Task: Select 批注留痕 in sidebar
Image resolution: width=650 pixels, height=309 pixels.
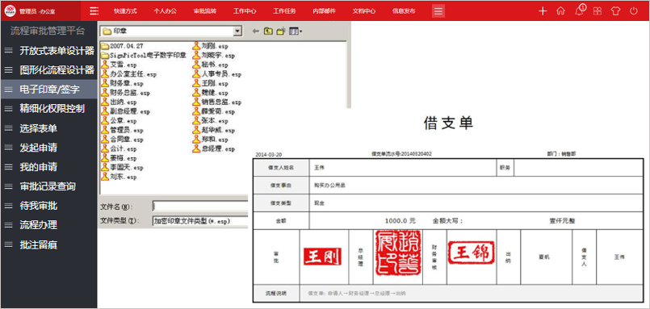Action: click(x=48, y=244)
